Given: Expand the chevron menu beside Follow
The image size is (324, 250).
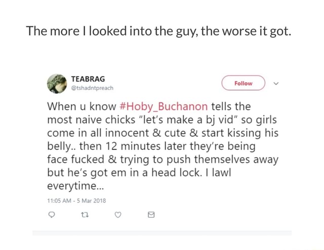Looking at the screenshot, I should coord(276,84).
